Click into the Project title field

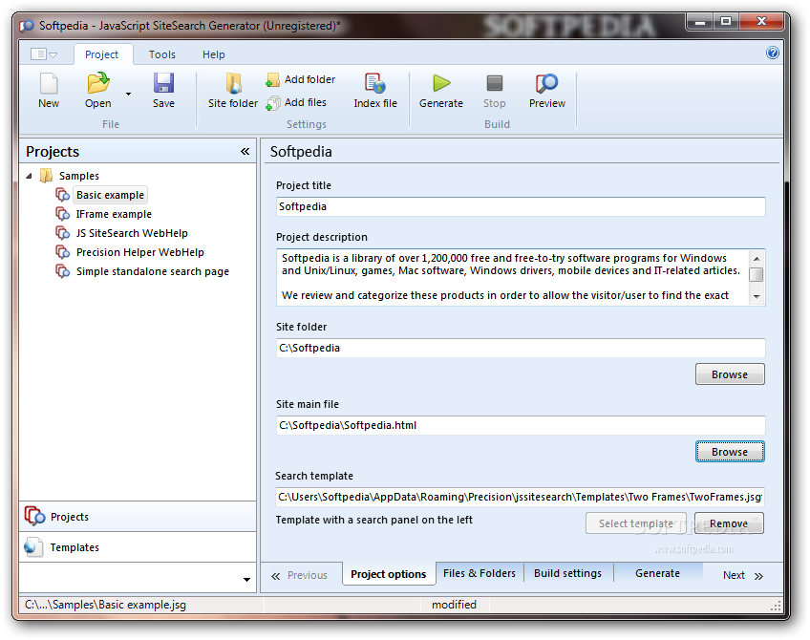(521, 206)
